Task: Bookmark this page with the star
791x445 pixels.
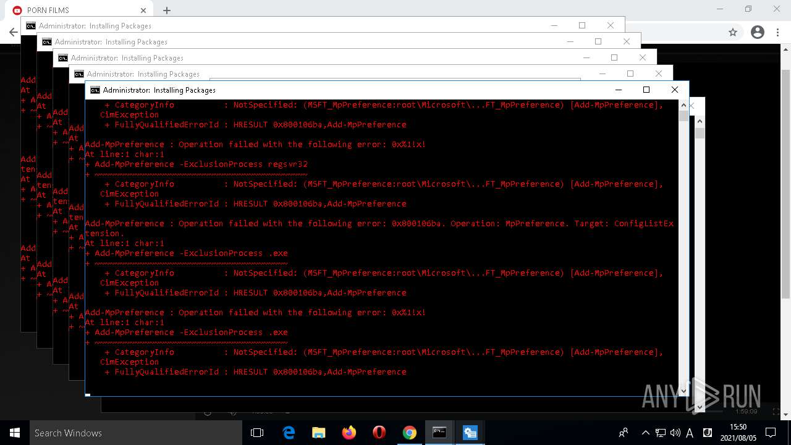Action: point(733,32)
